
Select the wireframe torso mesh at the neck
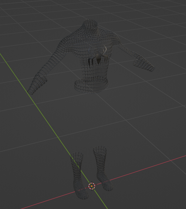[x=91, y=25]
